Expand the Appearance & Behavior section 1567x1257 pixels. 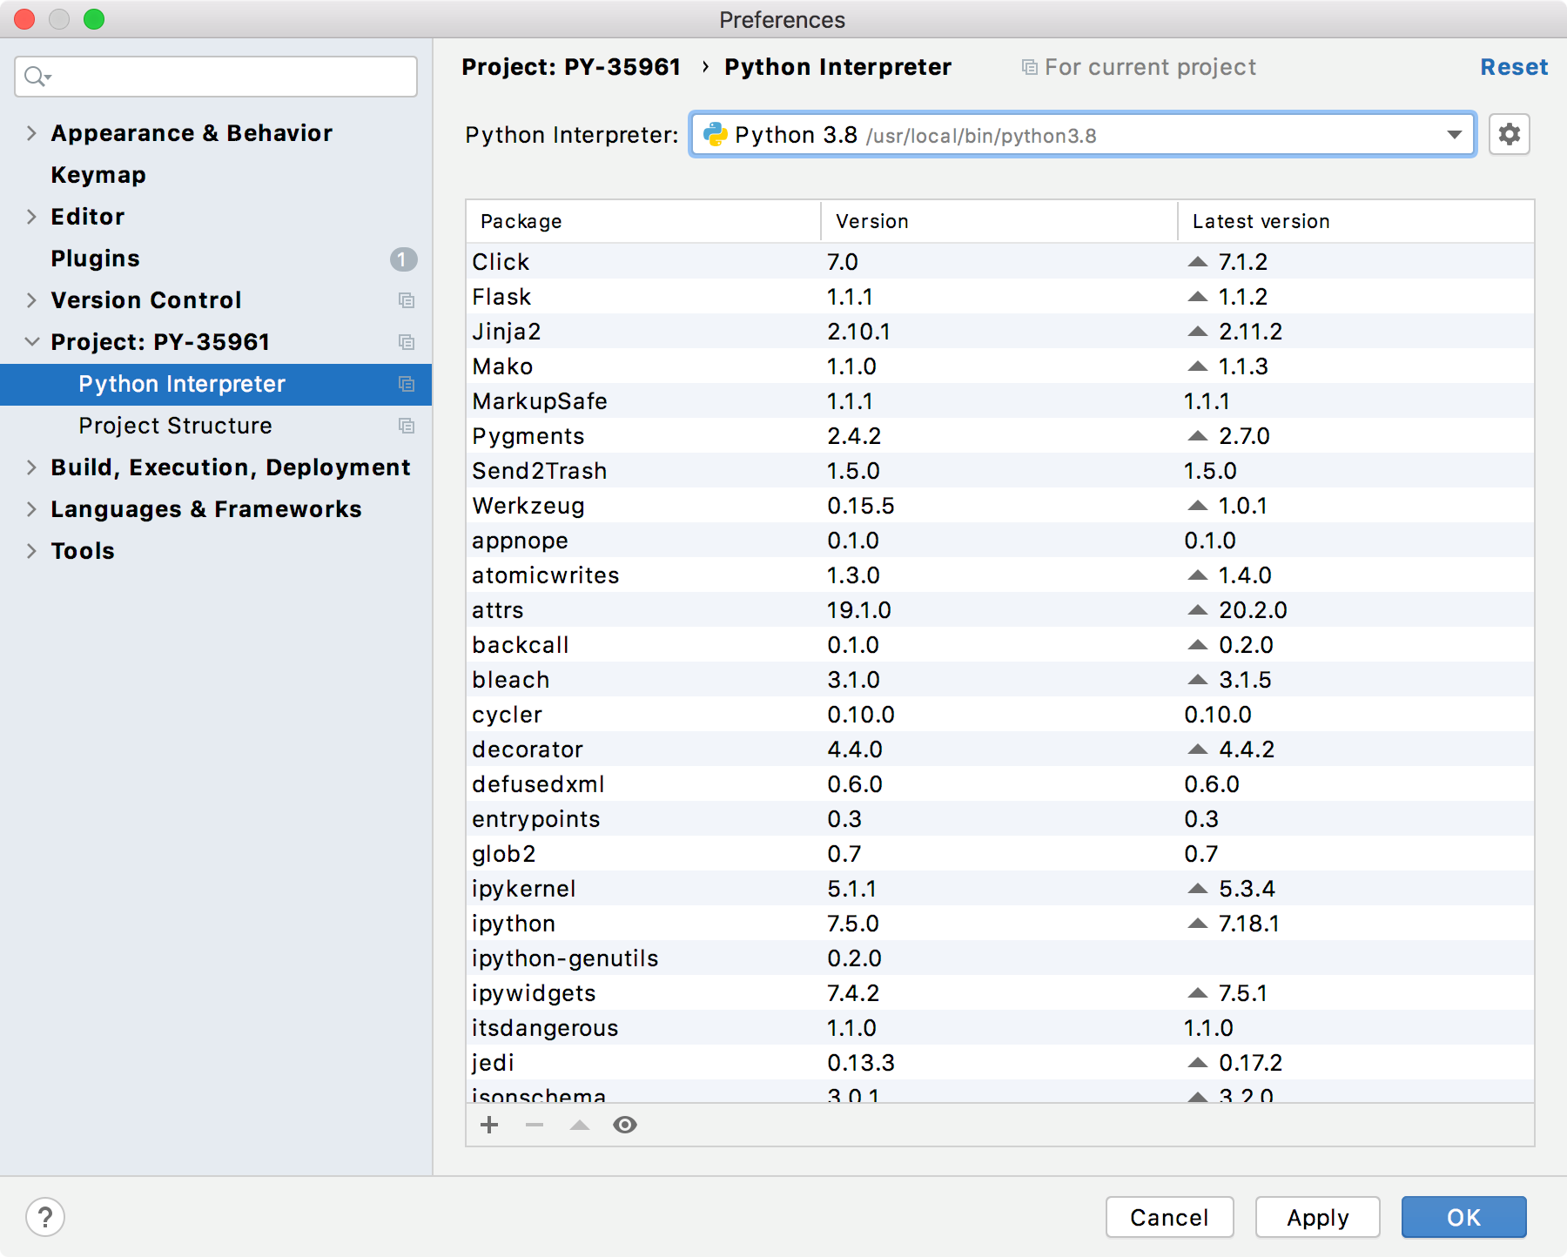tap(30, 132)
